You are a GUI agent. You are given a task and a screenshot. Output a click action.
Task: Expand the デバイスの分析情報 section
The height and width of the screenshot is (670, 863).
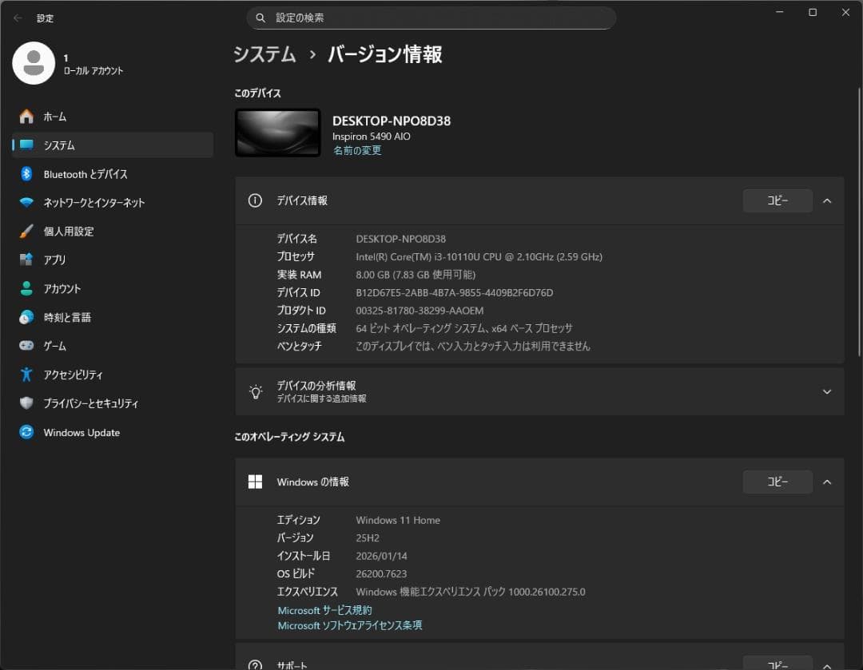(827, 391)
